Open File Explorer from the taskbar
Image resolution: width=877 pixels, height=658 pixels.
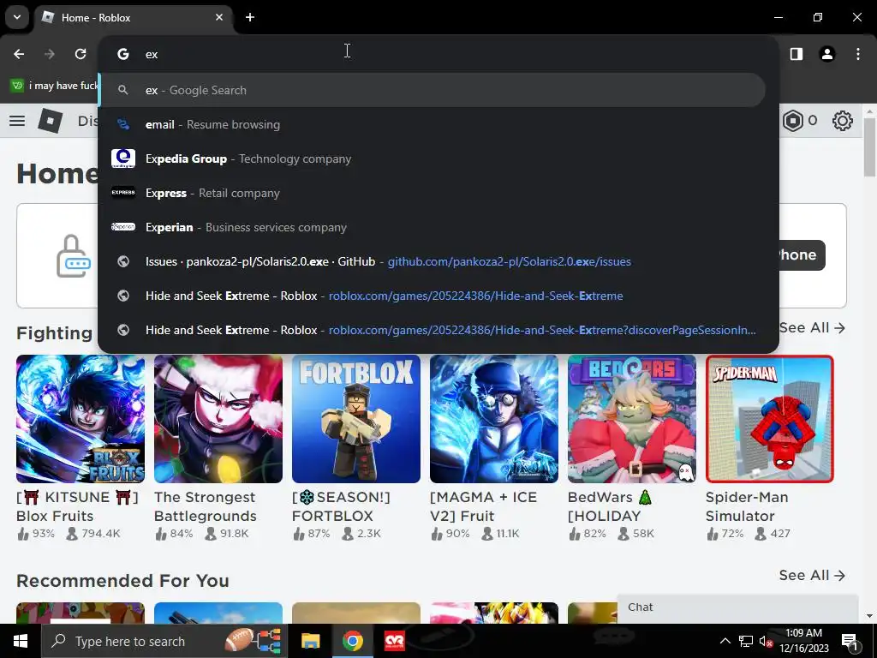(x=310, y=641)
